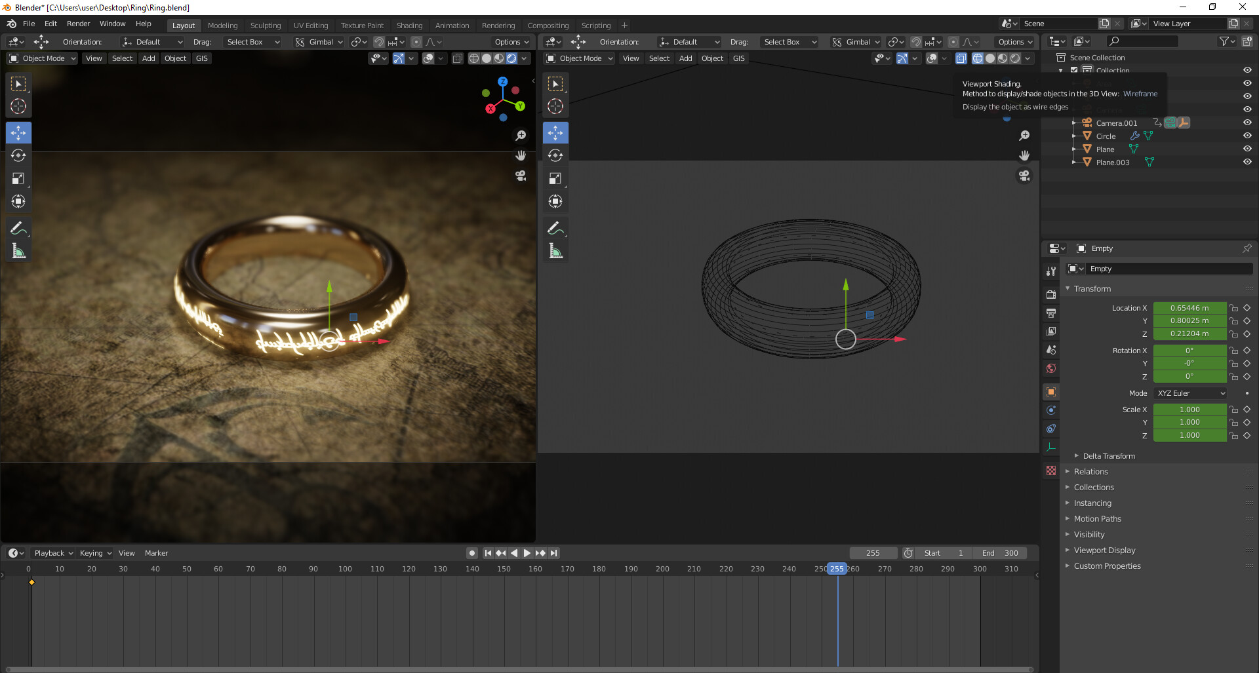This screenshot has width=1259, height=673.
Task: Choose the Scale tool in right viewport
Action: [555, 178]
